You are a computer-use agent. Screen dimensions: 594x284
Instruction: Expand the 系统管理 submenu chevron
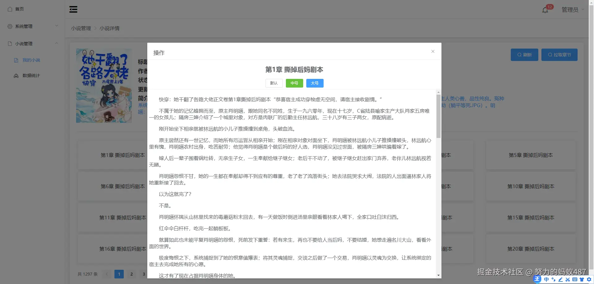(x=57, y=26)
